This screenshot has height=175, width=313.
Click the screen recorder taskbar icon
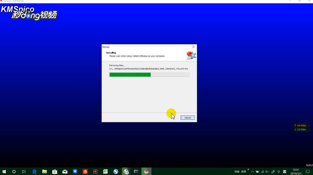click(95, 171)
